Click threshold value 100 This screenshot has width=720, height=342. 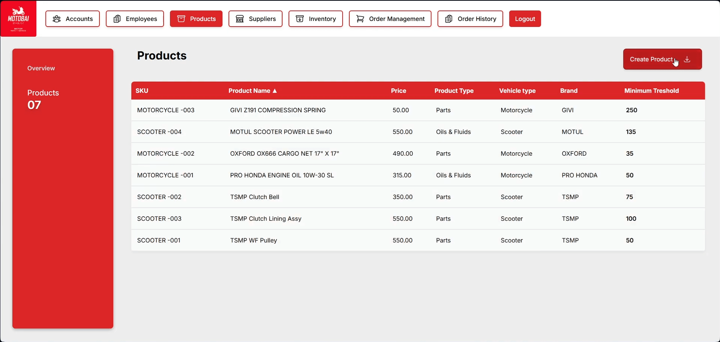click(631, 219)
